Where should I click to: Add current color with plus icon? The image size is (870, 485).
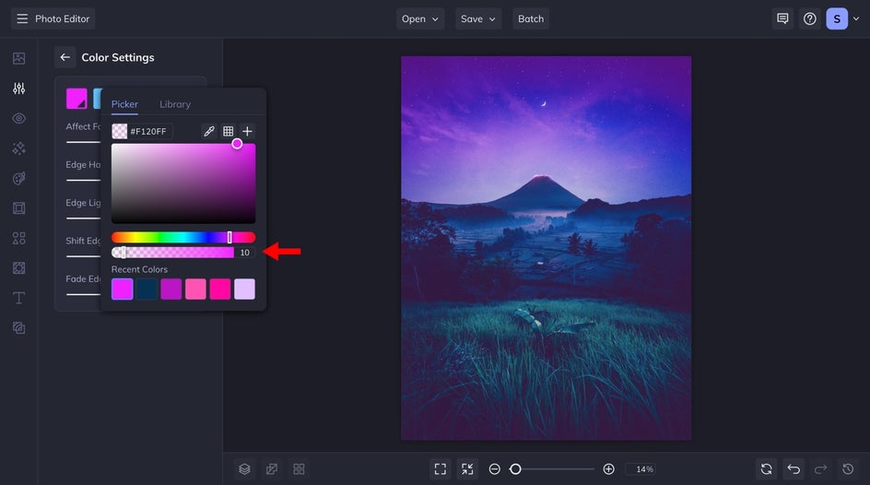[248, 132]
